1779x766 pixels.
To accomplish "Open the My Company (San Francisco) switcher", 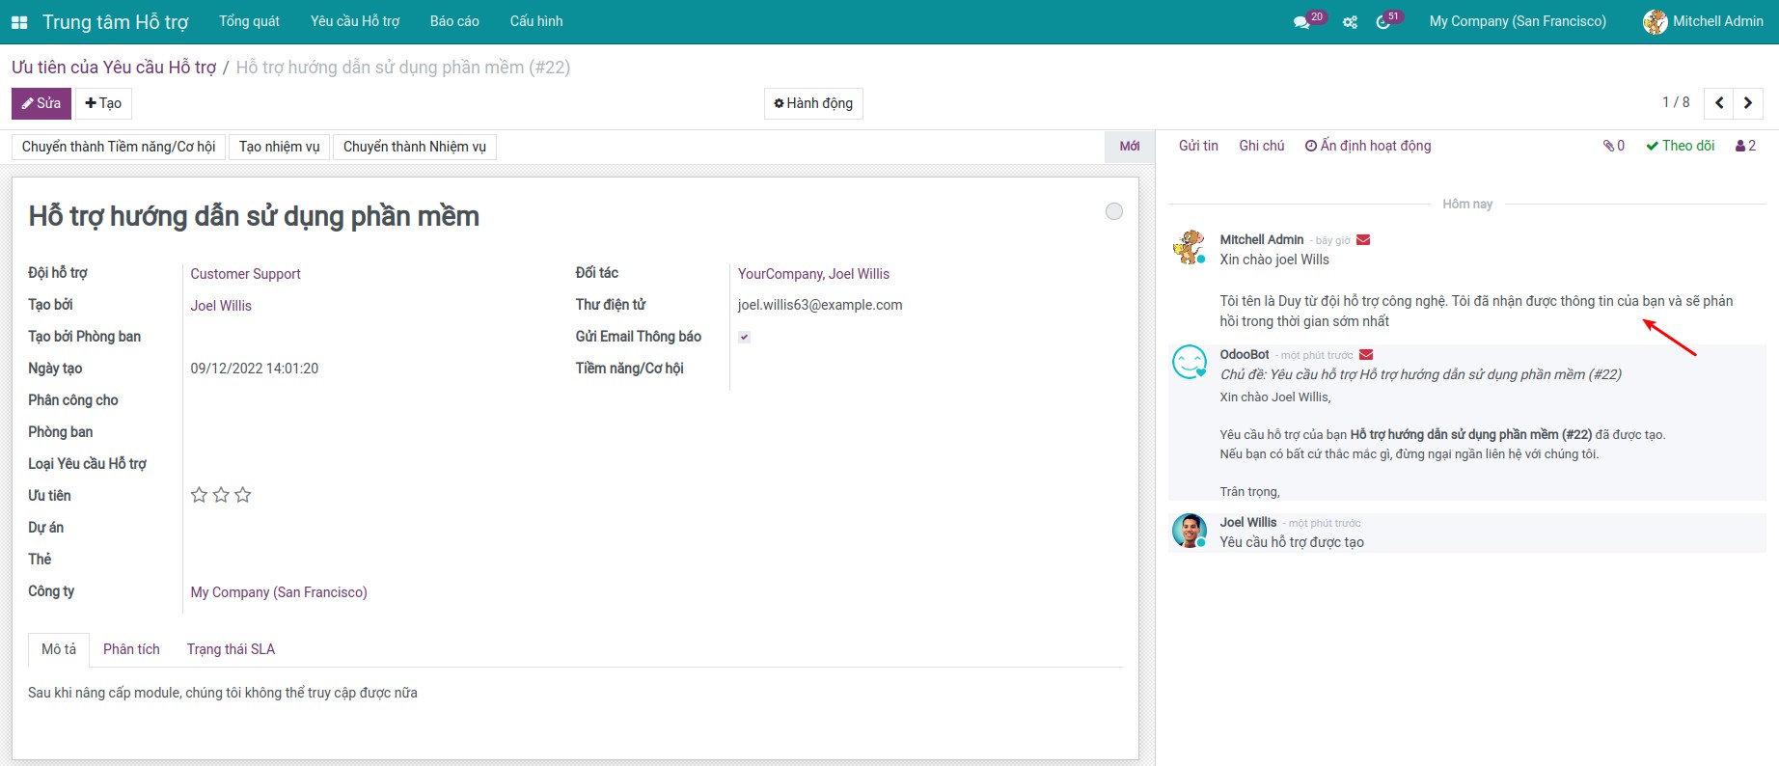I will (x=1518, y=21).
